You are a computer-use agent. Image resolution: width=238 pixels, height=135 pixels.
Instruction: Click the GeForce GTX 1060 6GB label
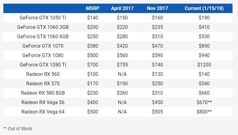tap(43, 37)
